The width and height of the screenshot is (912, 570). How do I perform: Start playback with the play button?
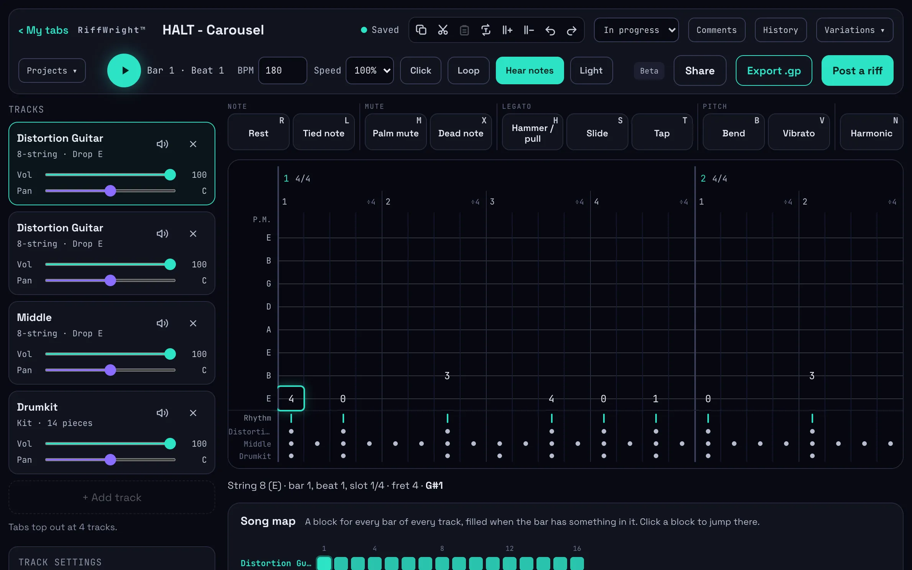pos(124,70)
